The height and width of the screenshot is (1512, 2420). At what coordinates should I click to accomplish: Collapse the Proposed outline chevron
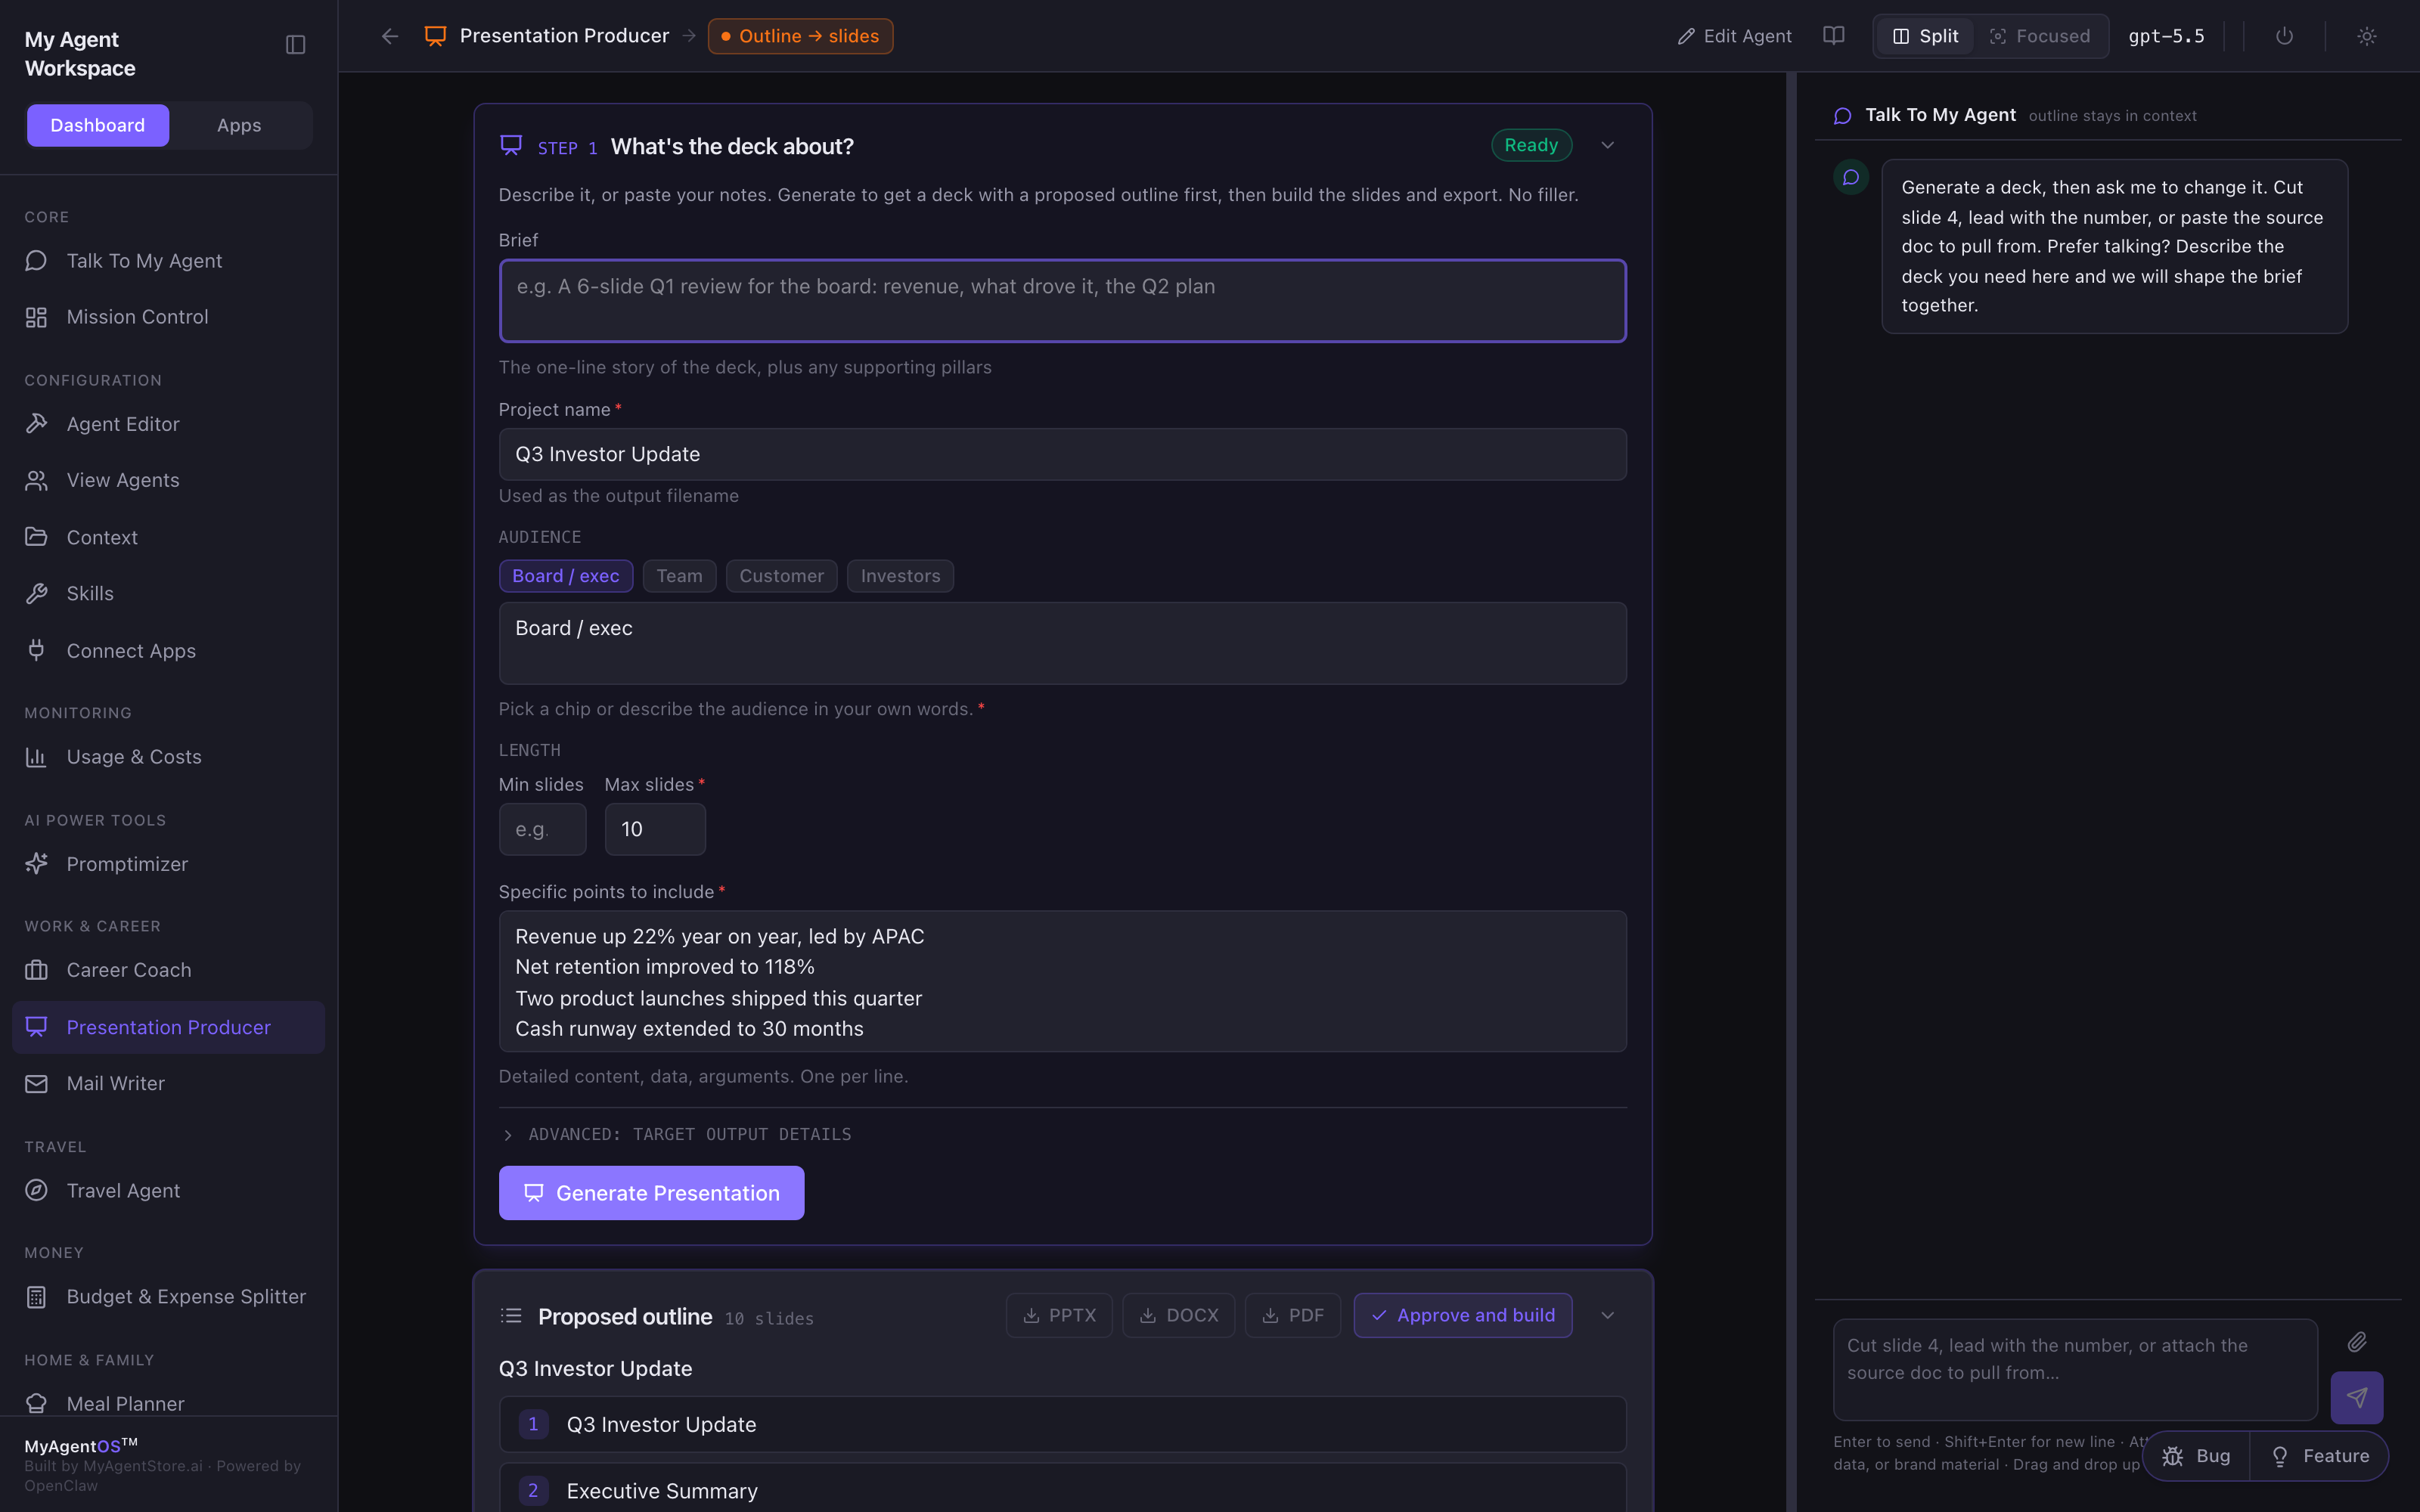(x=1607, y=1315)
